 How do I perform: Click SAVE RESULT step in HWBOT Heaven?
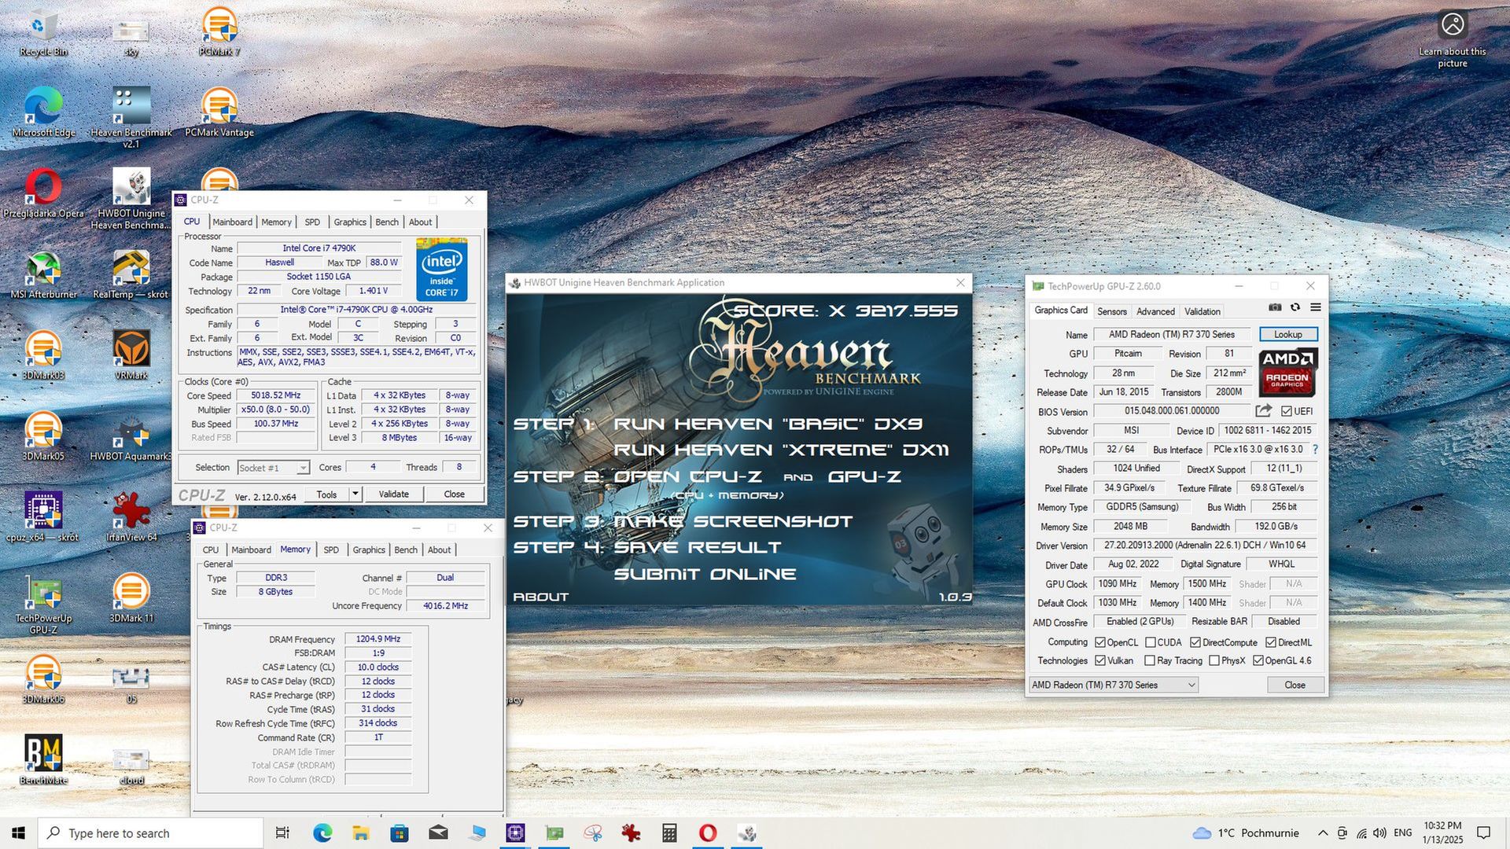click(698, 547)
